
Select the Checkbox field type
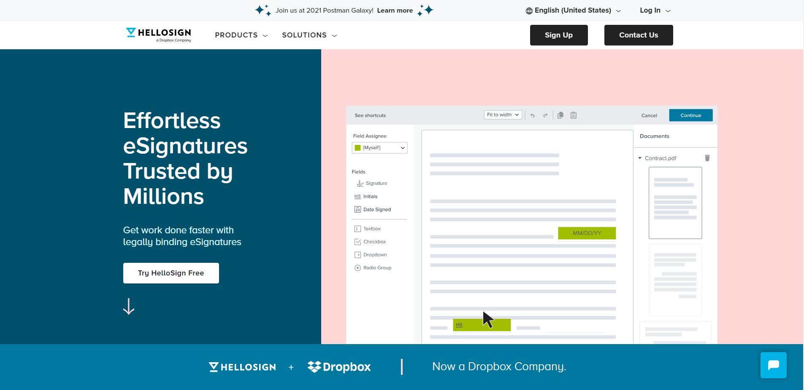point(370,242)
